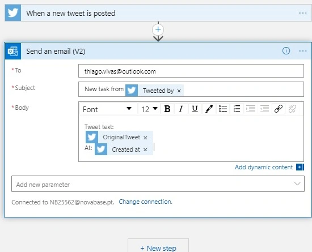Click the Bold formatting icon
Image resolution: width=312 pixels, height=252 pixels.
tap(167, 109)
